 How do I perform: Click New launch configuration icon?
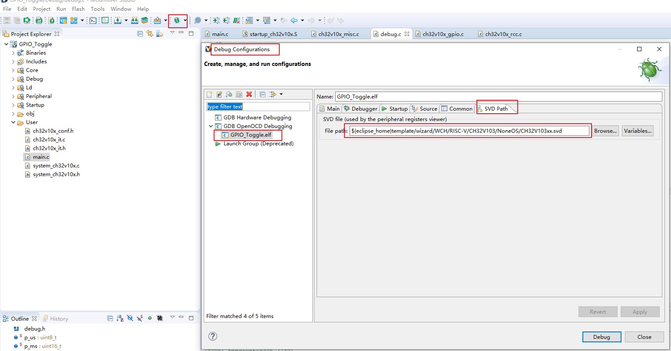[209, 94]
